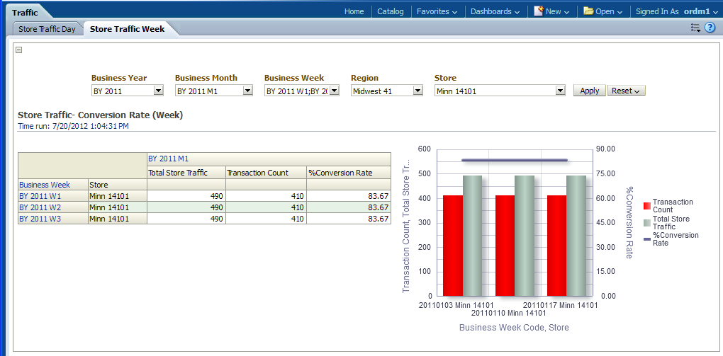
Task: Click the blue help question mark icon
Action: tap(710, 28)
